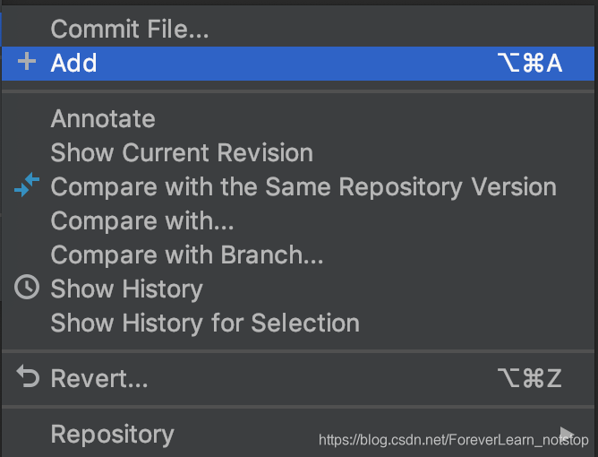Choose Show History for Selection

[x=298, y=323]
